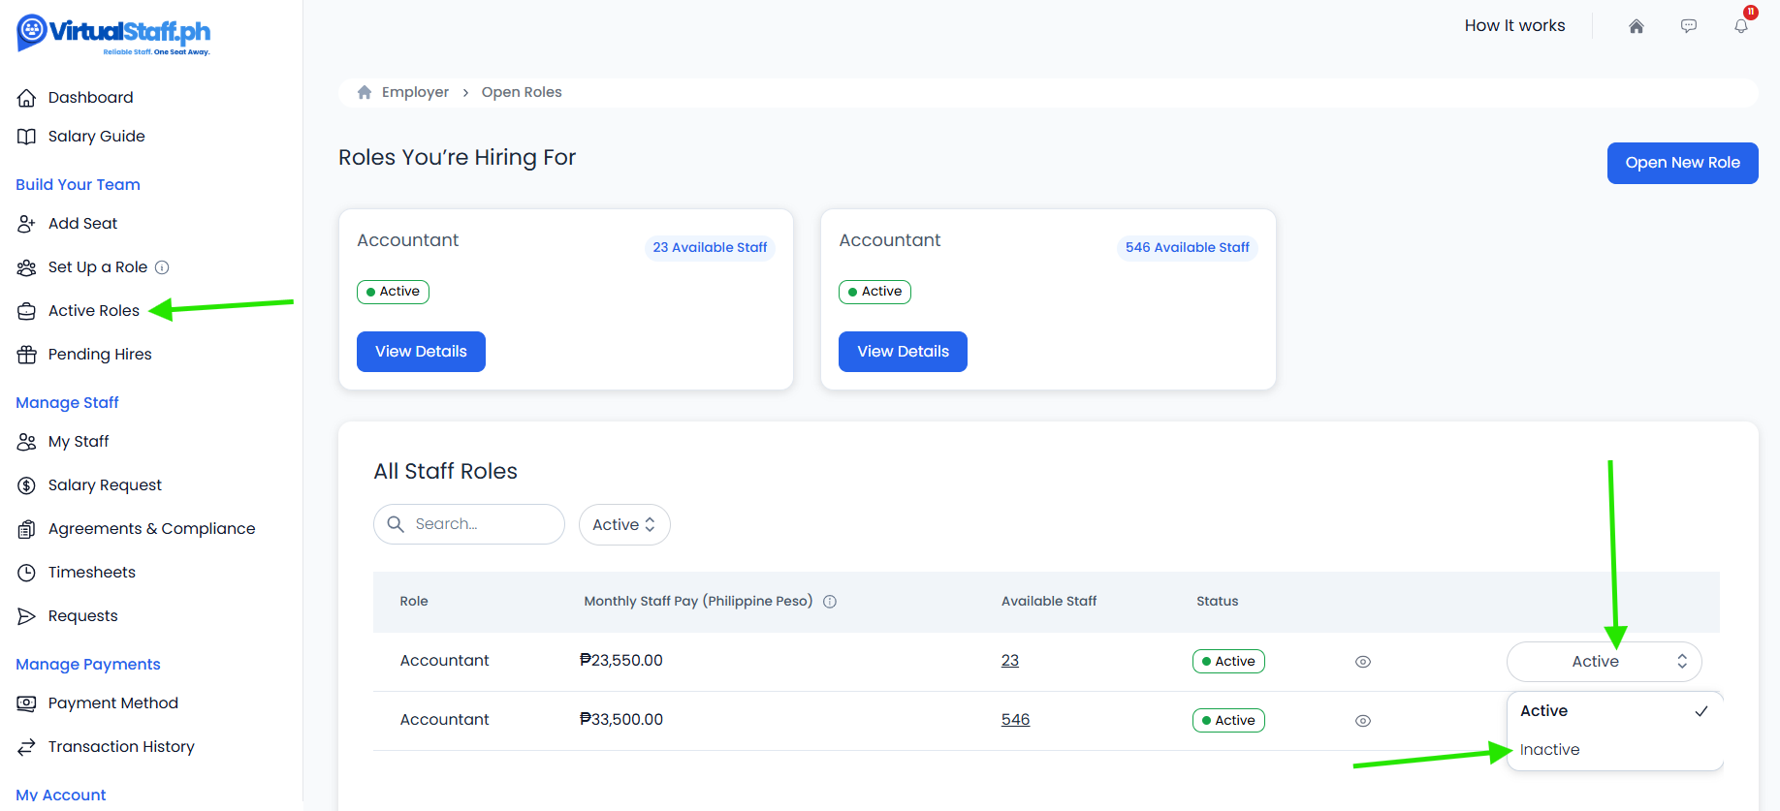Toggle eye icon for ₱33,500.00 Accountant row
The image size is (1780, 811).
pyautogui.click(x=1362, y=721)
